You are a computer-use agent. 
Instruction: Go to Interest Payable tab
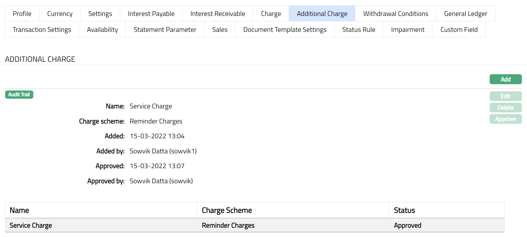coord(151,14)
